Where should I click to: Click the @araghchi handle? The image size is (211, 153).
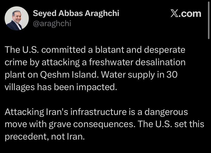(x=52, y=24)
